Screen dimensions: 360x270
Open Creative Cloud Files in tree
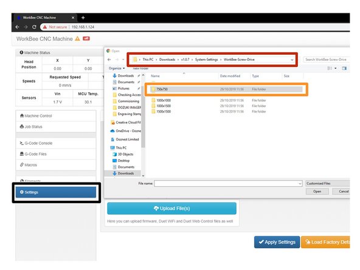126,122
